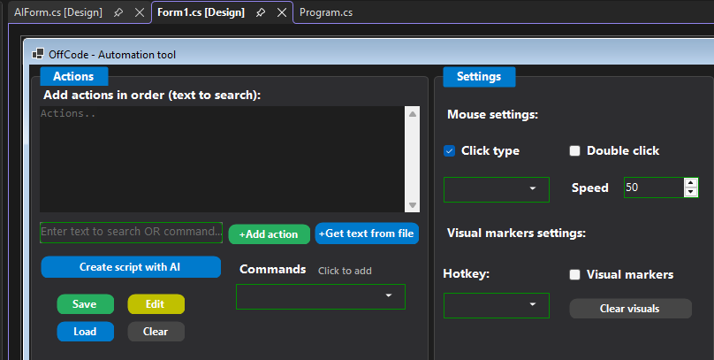This screenshot has height=360, width=714.
Task: Click scroll up arrow in Actions list
Action: point(413,114)
